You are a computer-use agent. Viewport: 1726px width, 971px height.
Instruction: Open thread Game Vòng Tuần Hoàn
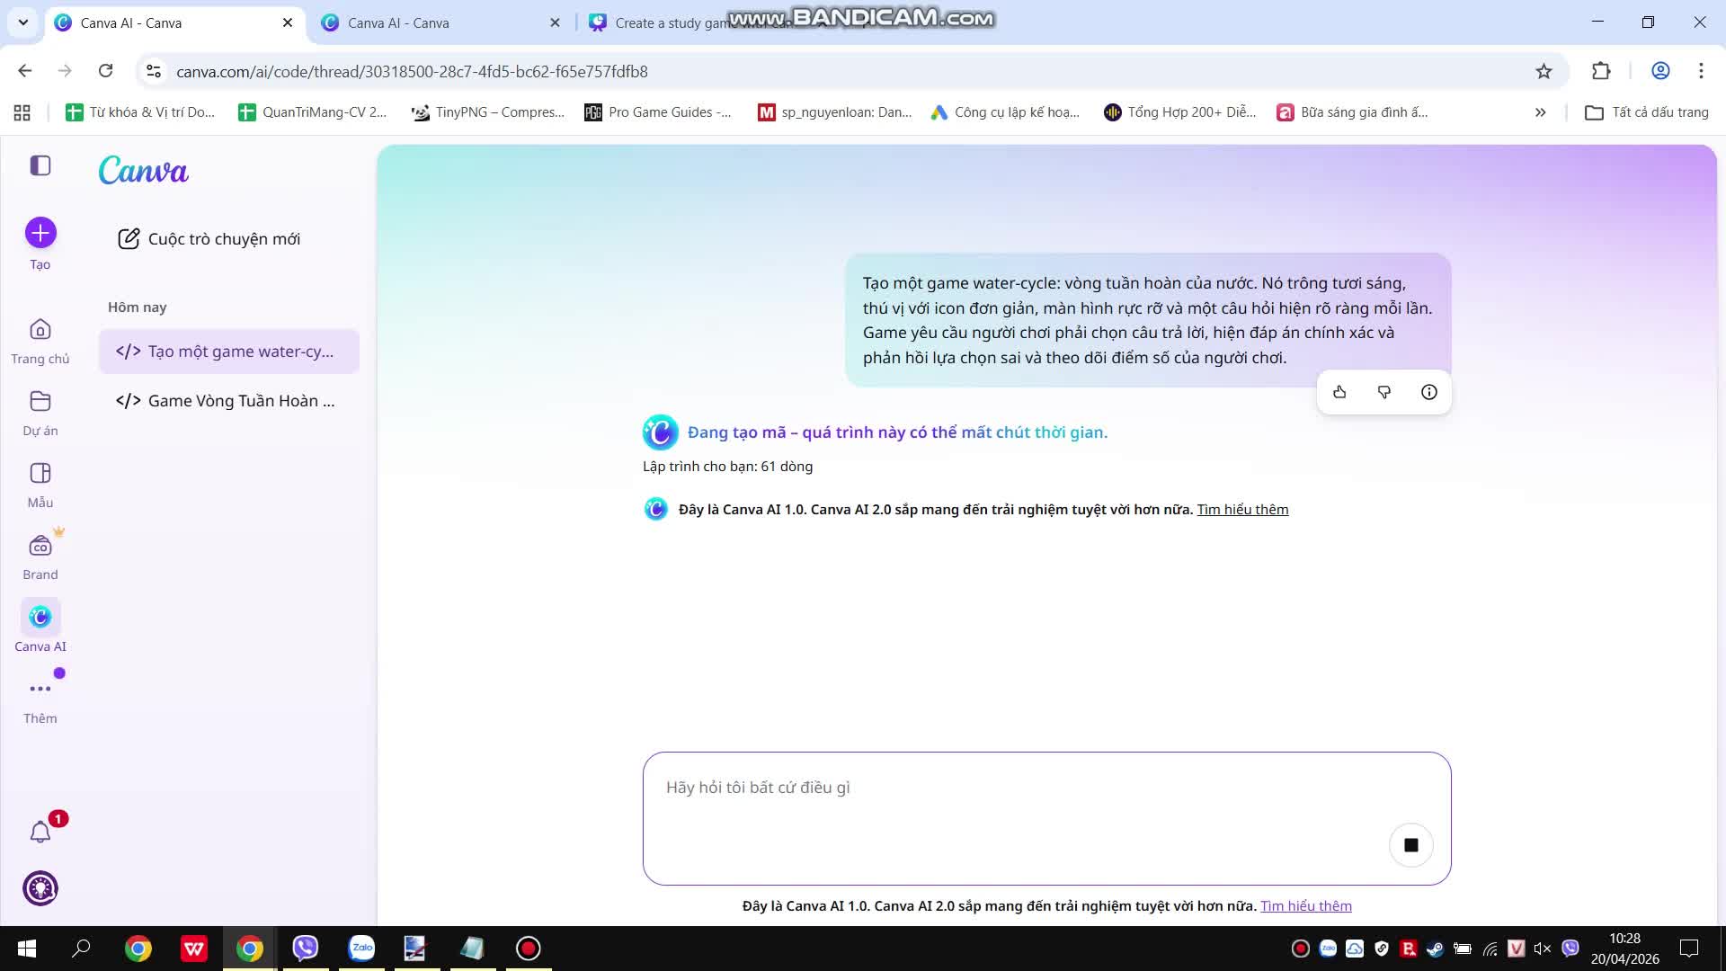pyautogui.click(x=229, y=401)
